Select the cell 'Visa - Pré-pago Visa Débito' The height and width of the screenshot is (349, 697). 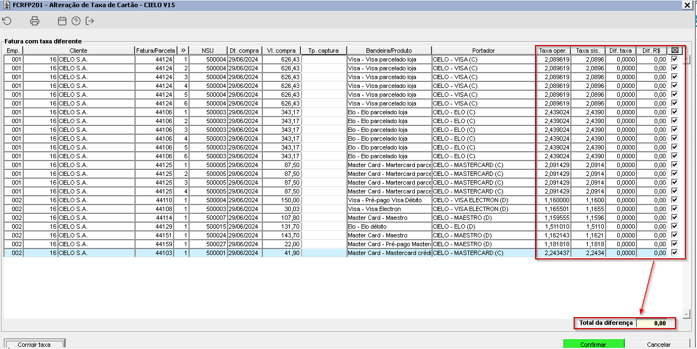point(389,200)
